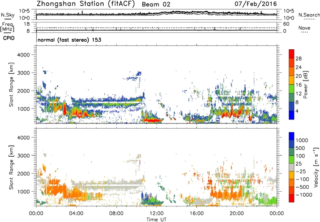Click the "4000" tick of the power panel
The width and height of the screenshot is (320, 222).
[24, 55]
